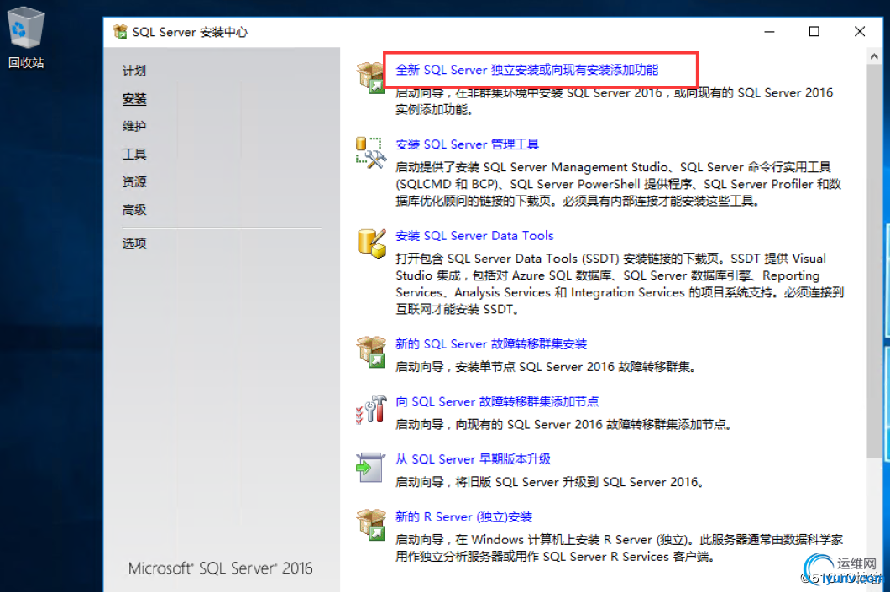Maximize the SQL Server 安装中心 window

pyautogui.click(x=814, y=32)
